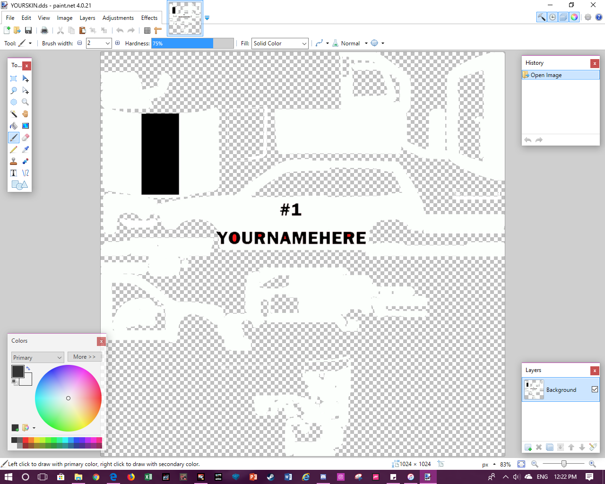605x484 pixels.
Task: Pick the Pencil tool
Action: coord(14,149)
